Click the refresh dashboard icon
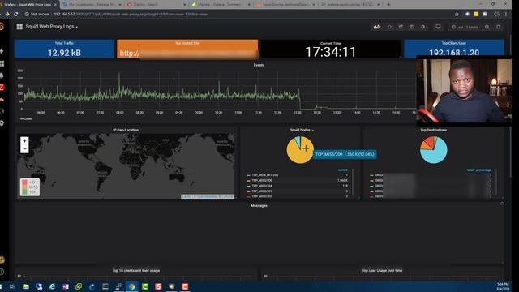The image size is (519, 292). [498, 27]
